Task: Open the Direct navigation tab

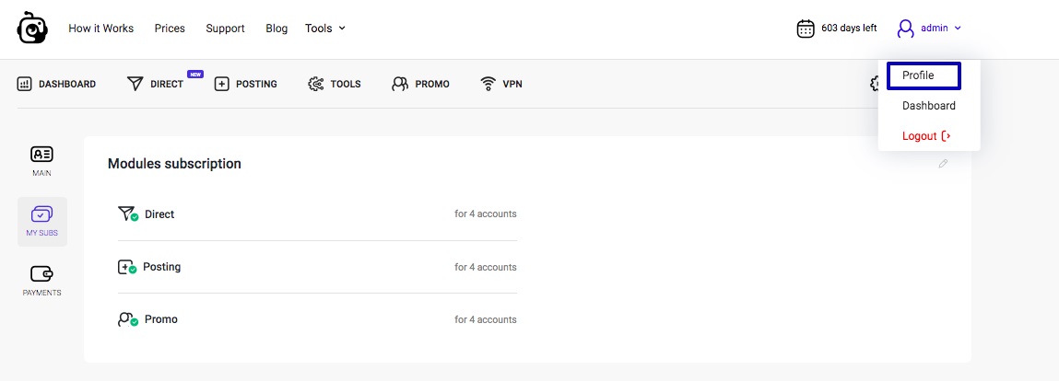Action: click(157, 84)
